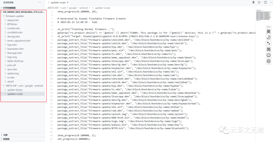This screenshot has height=142, width=273.
Task: Toggle the IME moon half-width icon
Action: 269,37
